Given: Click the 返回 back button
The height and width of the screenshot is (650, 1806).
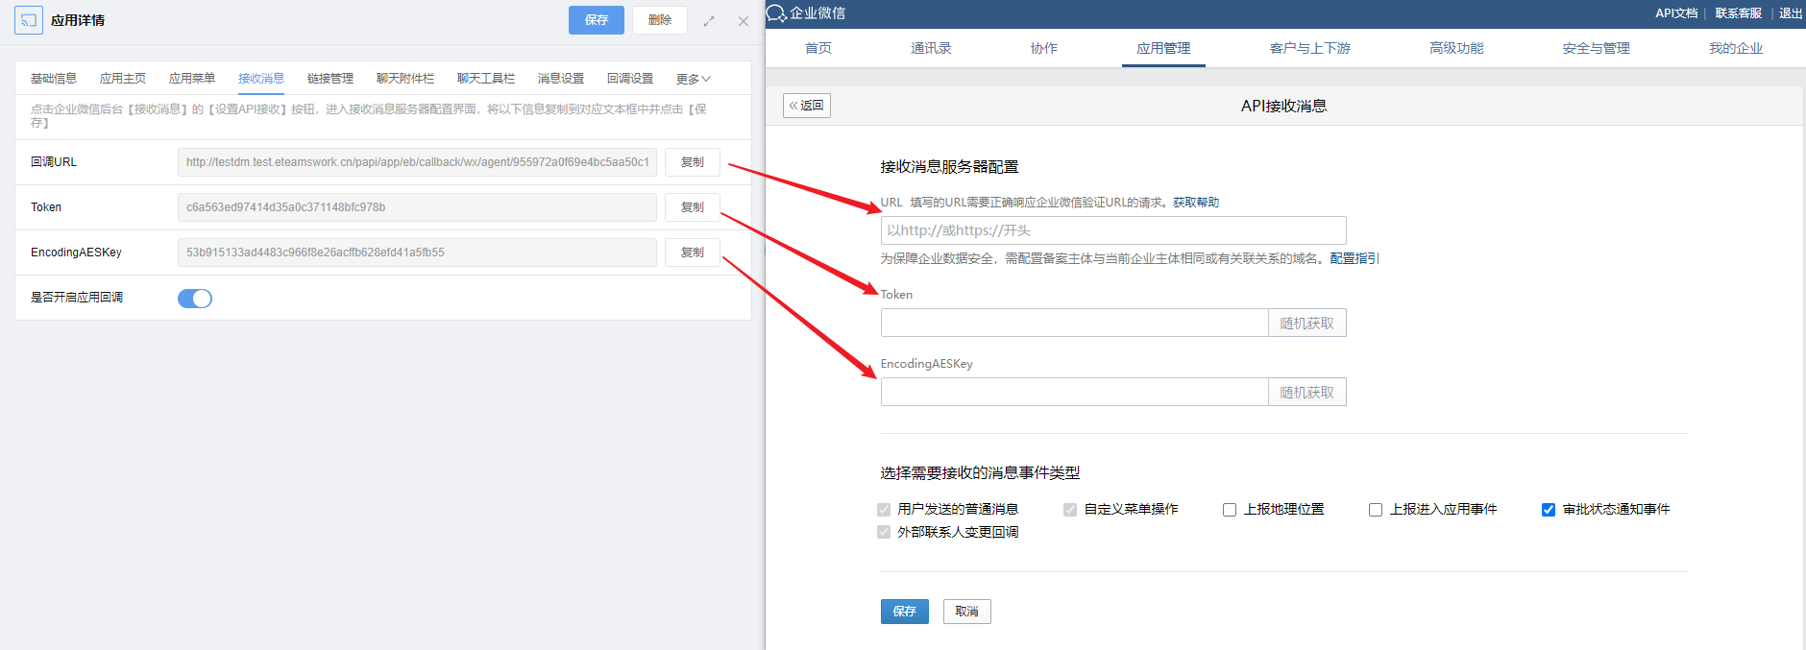Looking at the screenshot, I should (x=807, y=106).
